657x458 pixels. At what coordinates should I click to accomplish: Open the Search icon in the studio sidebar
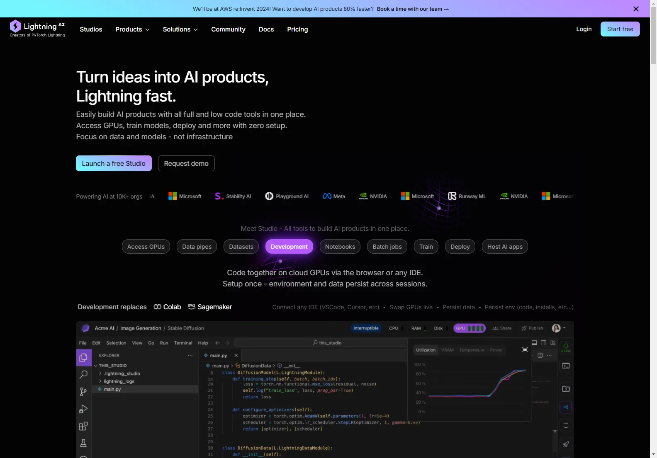[x=83, y=375]
